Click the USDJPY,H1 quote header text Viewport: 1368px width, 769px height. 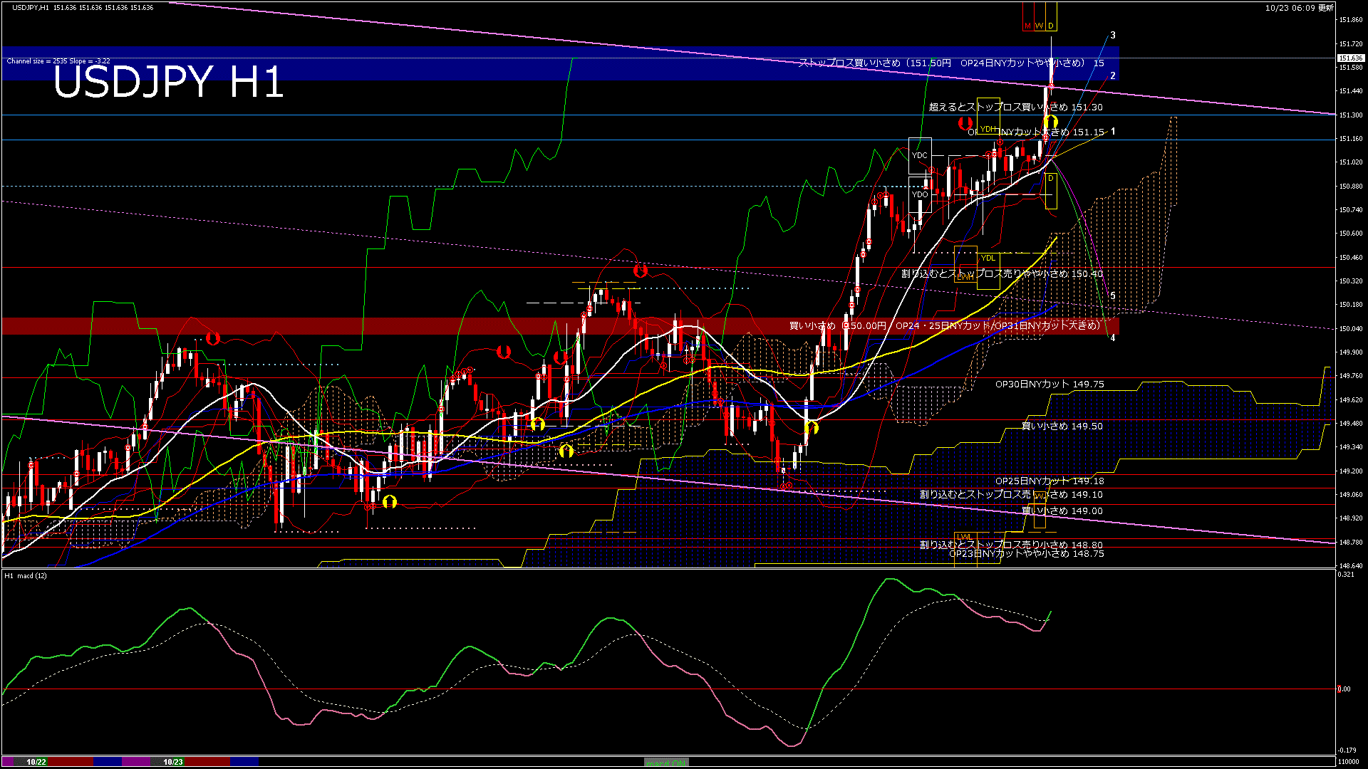click(83, 8)
